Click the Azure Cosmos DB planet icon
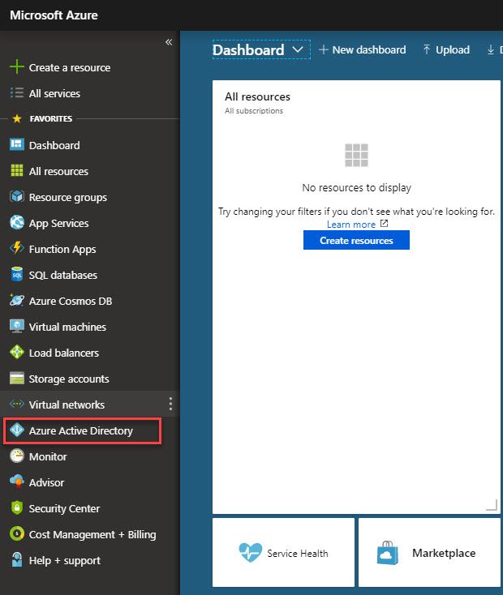503x595 pixels. [x=17, y=300]
